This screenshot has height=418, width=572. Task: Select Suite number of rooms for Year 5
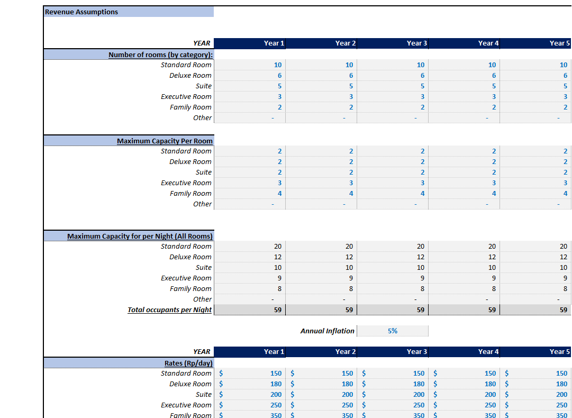[535, 86]
